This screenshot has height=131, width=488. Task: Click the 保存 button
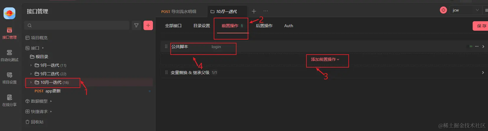pyautogui.click(x=481, y=26)
